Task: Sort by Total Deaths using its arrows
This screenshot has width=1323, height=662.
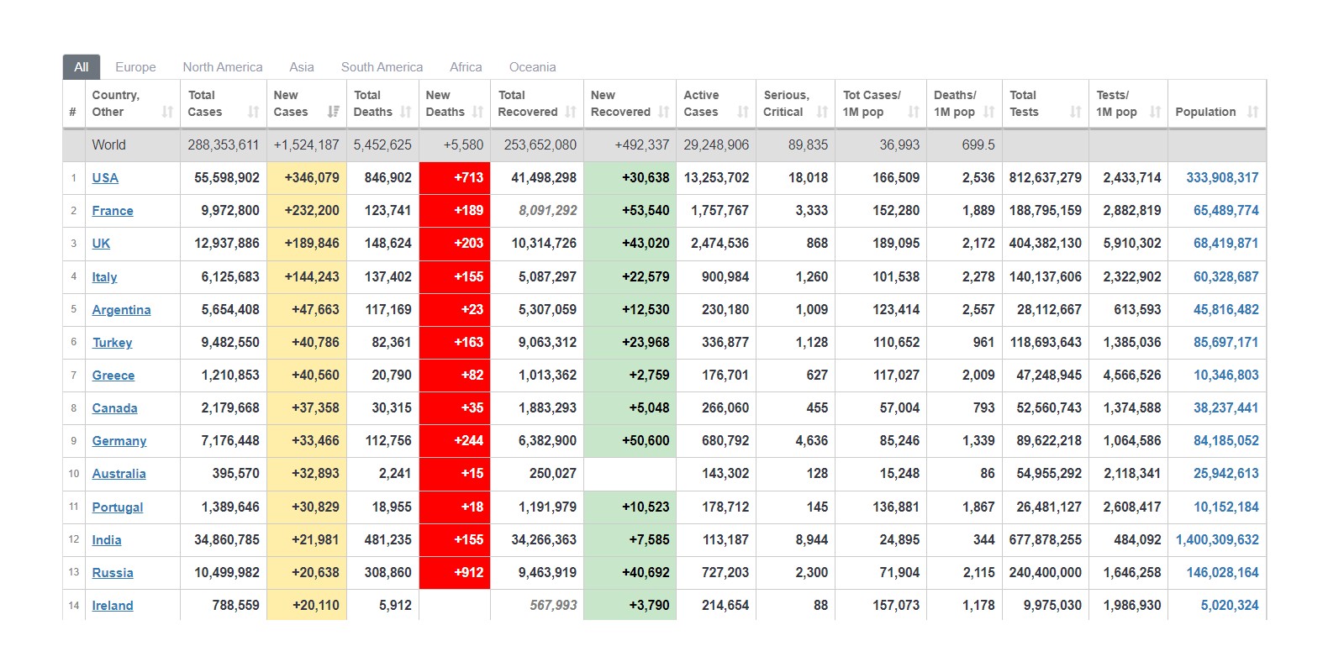Action: tap(406, 112)
